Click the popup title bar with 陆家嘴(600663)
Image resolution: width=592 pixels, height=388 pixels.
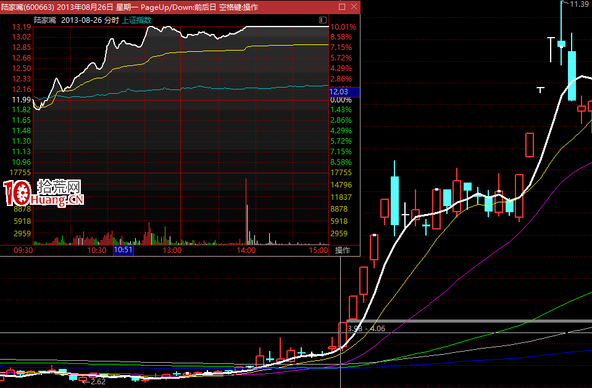154,7
